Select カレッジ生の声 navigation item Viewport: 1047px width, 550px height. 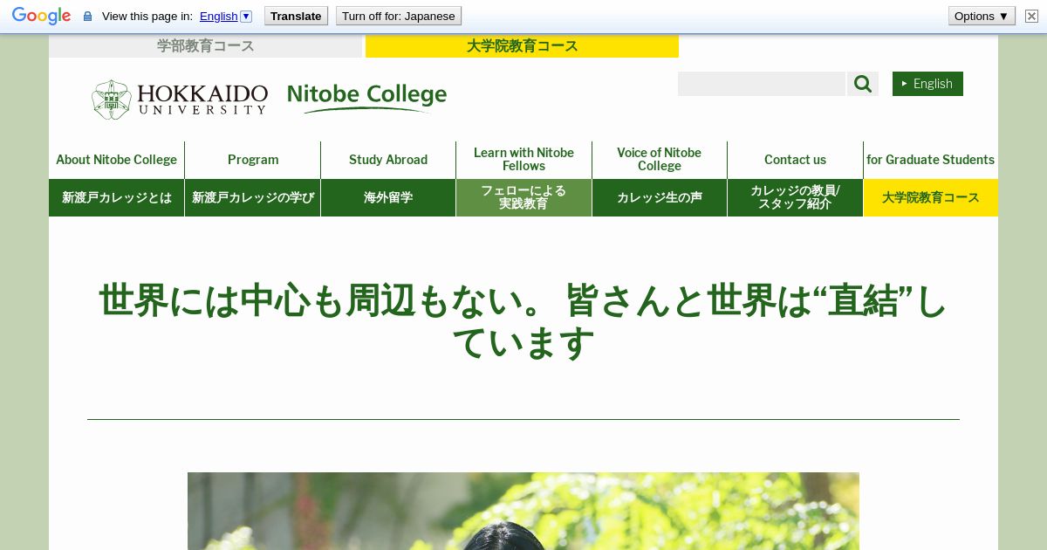pyautogui.click(x=660, y=198)
